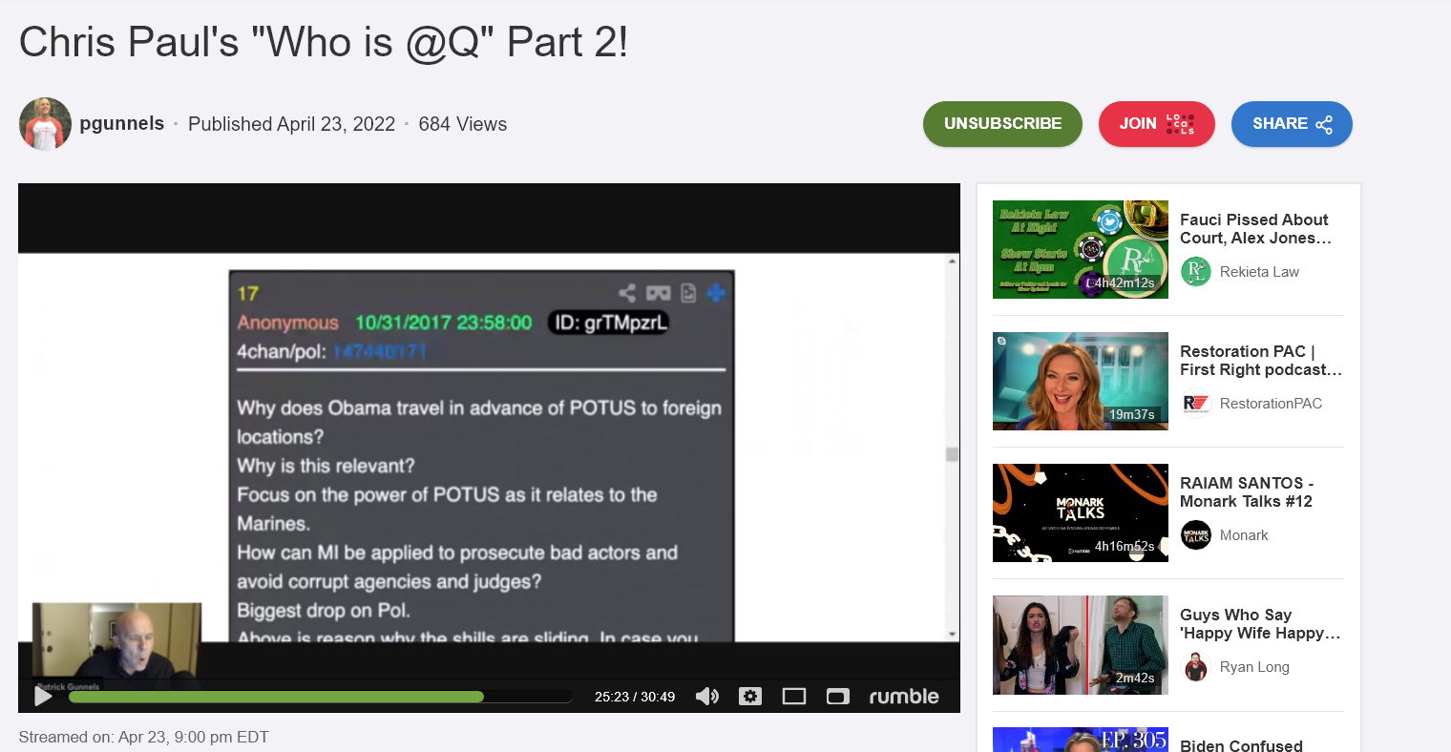Click the UNSUBSCRIBE button

1002,124
